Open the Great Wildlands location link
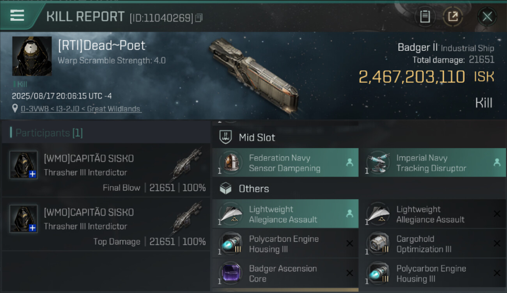 click(x=81, y=109)
